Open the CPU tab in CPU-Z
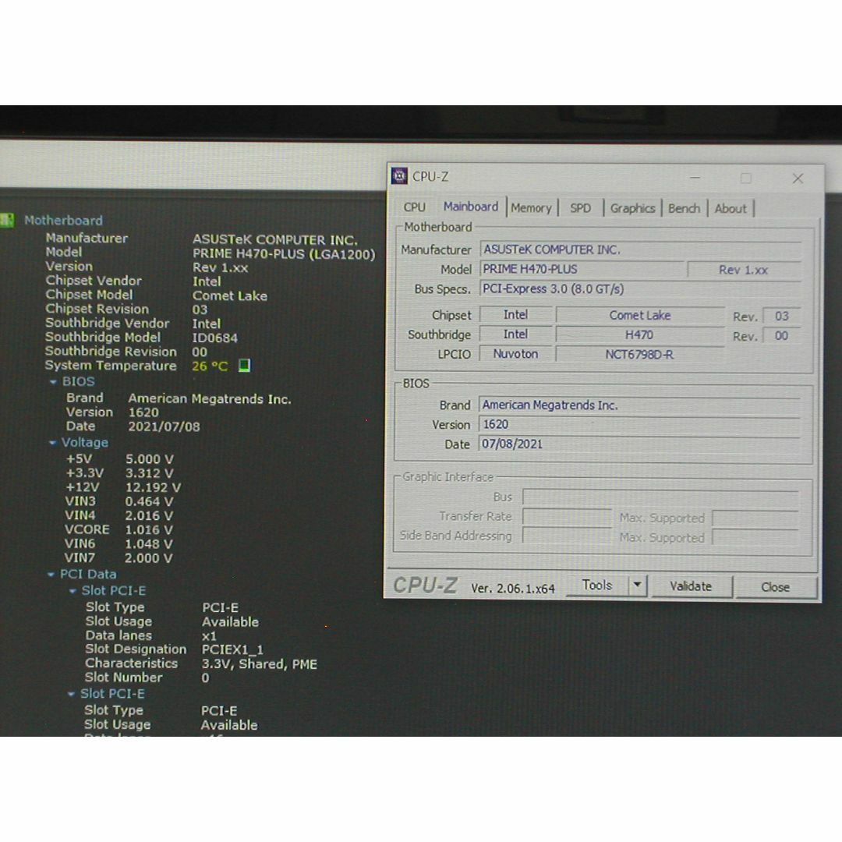Screen dimensions: 842x842 click(x=414, y=207)
